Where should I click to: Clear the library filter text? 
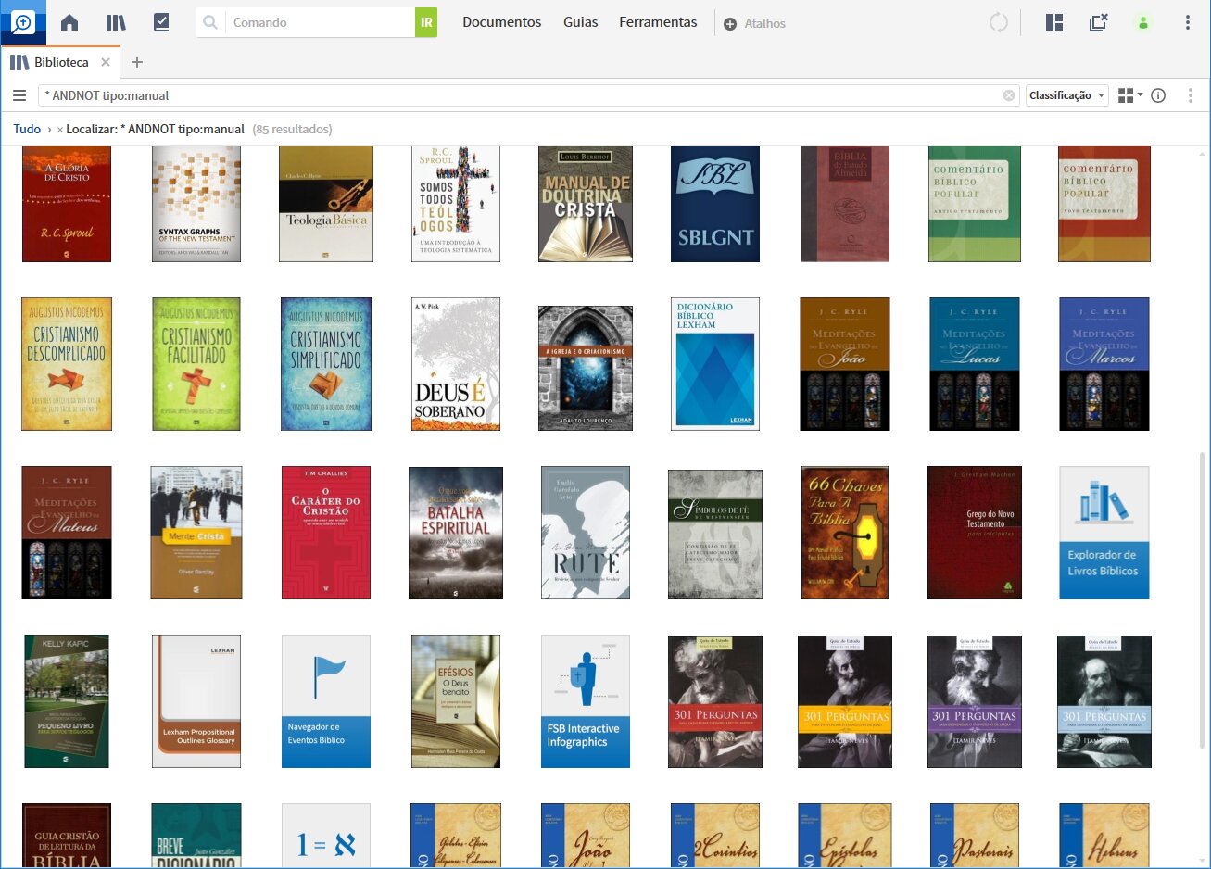(x=1009, y=95)
